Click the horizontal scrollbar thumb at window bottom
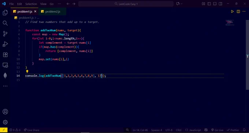The height and width of the screenshot is (133, 249). tap(85, 133)
